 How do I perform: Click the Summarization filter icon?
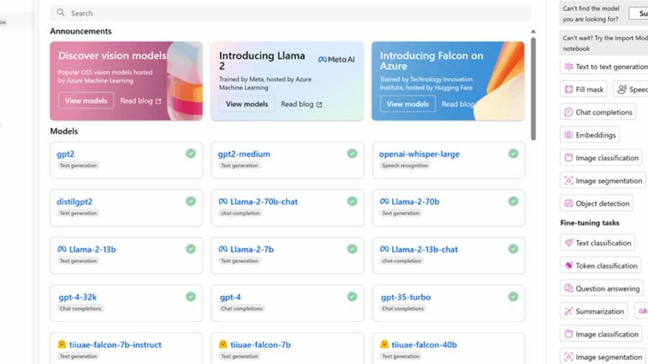tap(569, 311)
